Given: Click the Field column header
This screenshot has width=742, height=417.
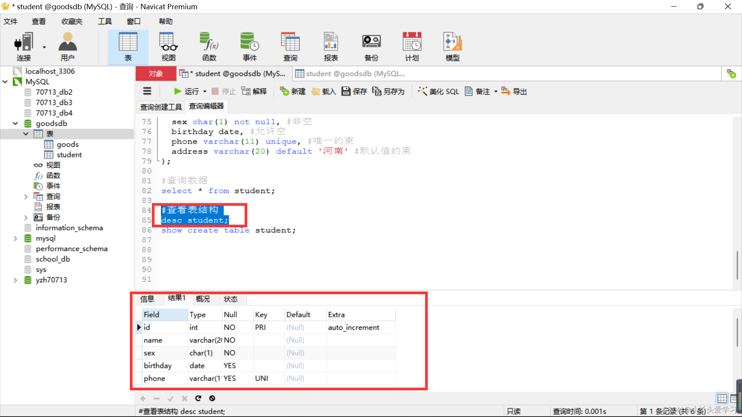Looking at the screenshot, I should 165,315.
